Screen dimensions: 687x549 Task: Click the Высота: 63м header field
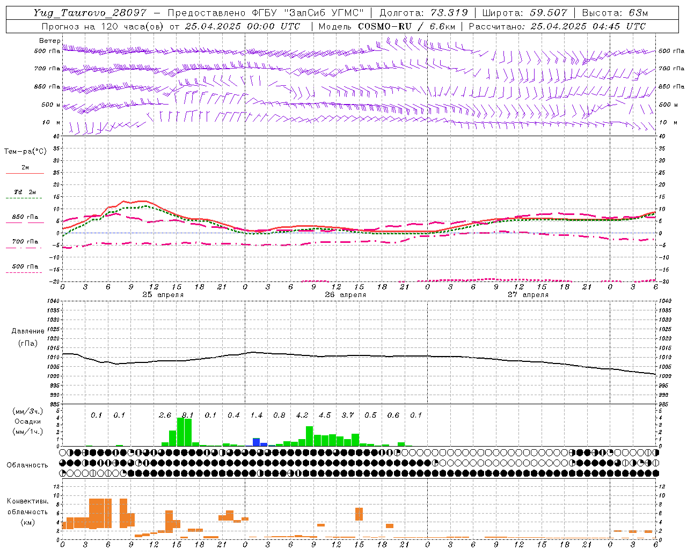point(615,13)
